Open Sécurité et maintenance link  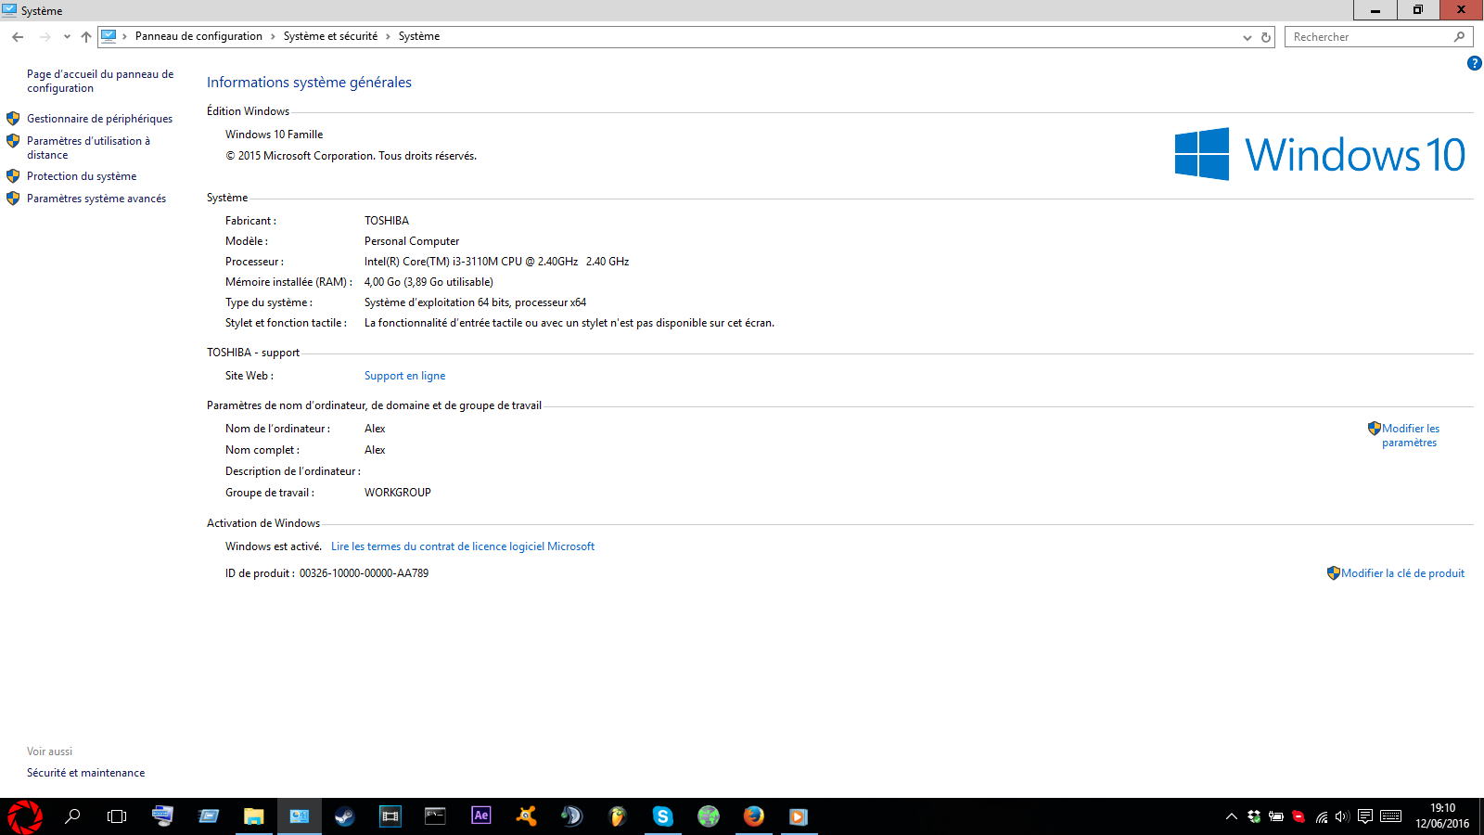pyautogui.click(x=85, y=773)
